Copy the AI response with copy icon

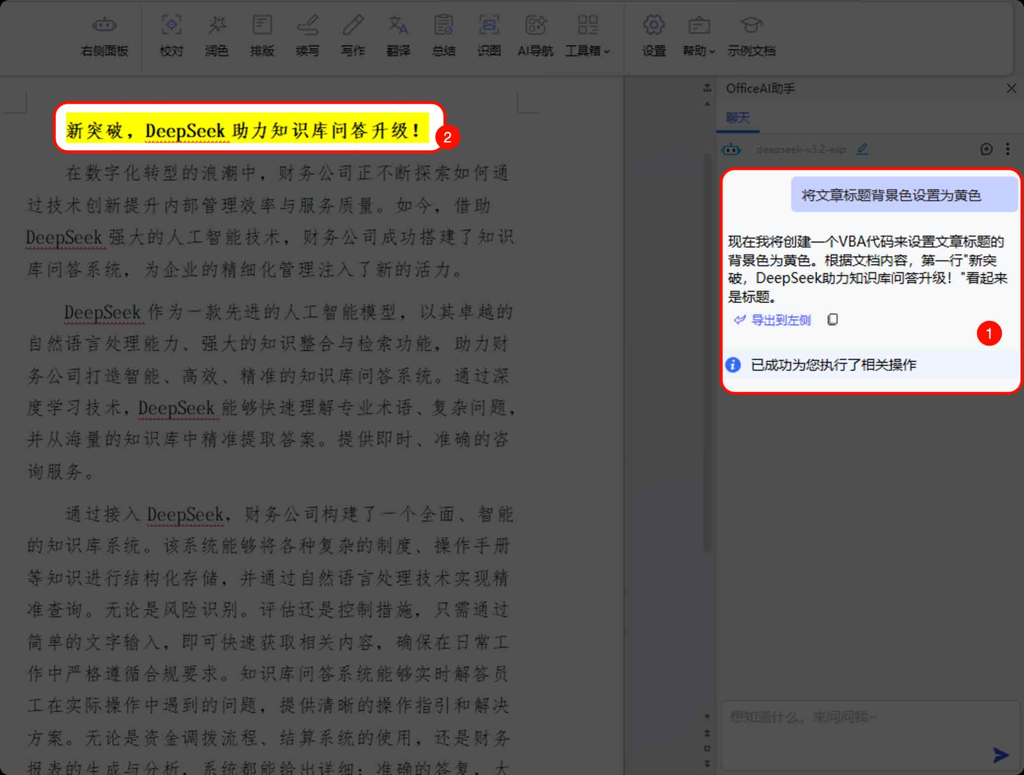tap(833, 320)
